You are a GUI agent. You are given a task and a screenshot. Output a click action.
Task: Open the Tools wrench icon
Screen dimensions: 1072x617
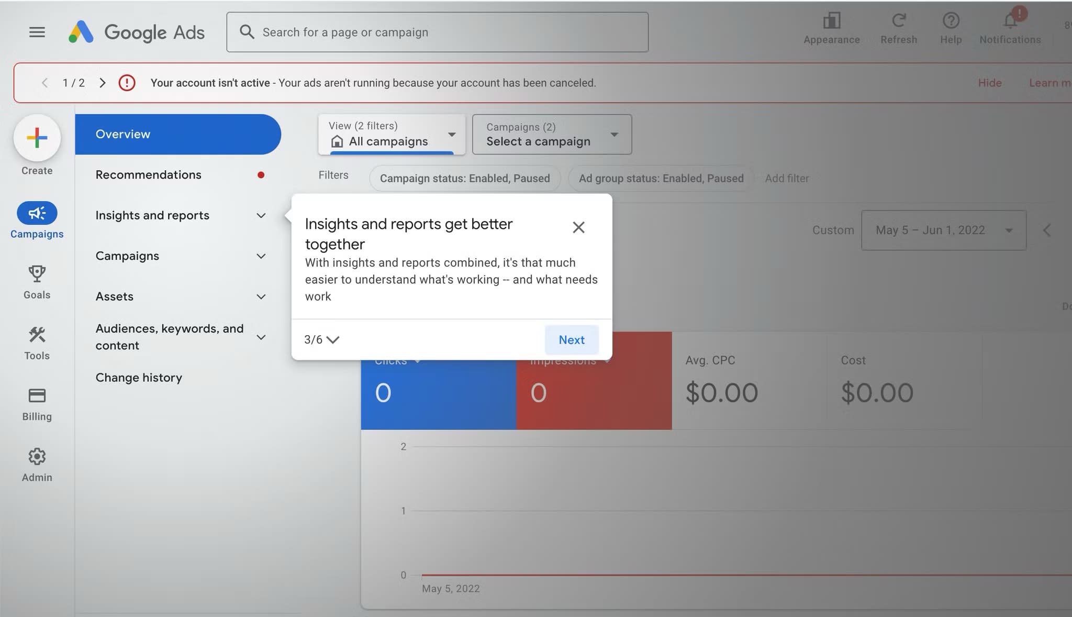coord(37,335)
